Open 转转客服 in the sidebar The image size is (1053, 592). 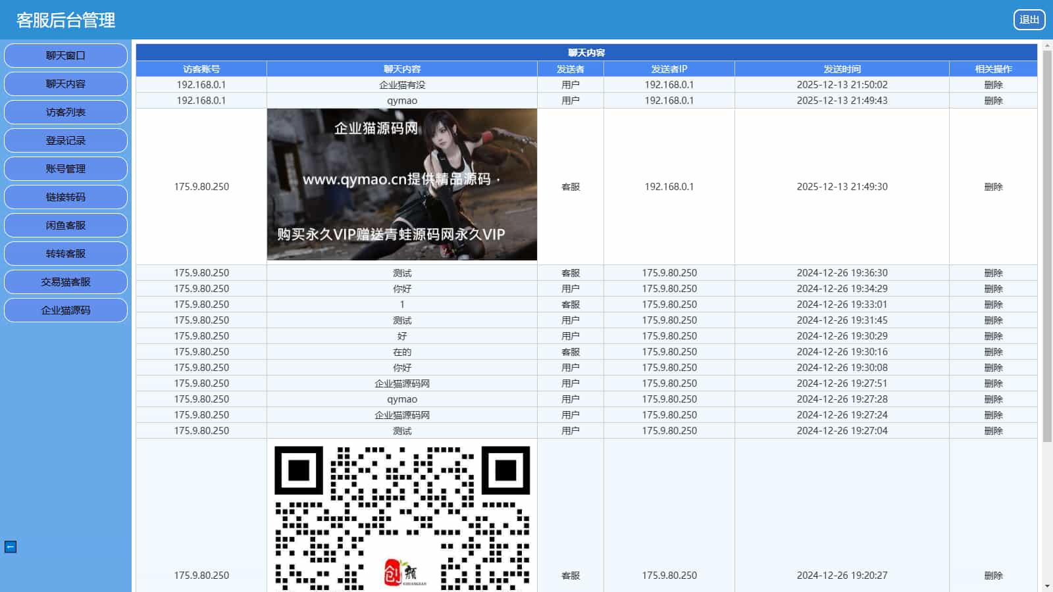click(66, 254)
